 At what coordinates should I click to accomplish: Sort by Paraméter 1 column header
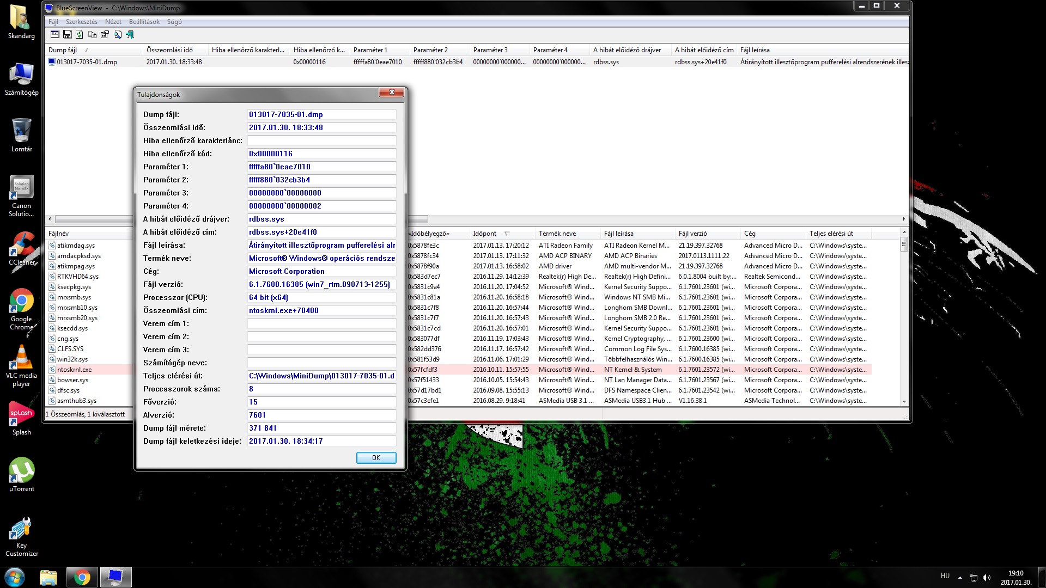(x=380, y=50)
